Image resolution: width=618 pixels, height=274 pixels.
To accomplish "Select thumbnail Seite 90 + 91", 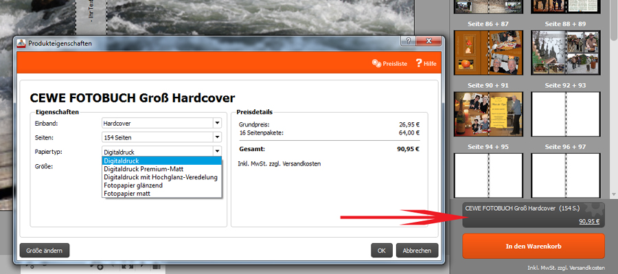I will (488, 114).
